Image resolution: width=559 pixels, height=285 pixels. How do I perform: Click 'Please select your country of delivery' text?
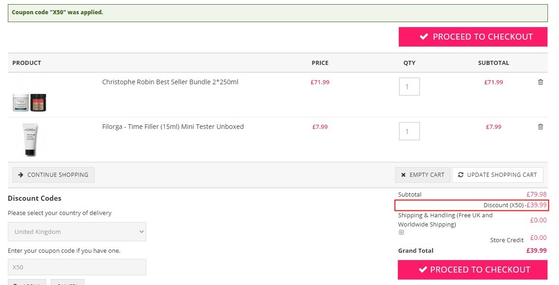(60, 213)
